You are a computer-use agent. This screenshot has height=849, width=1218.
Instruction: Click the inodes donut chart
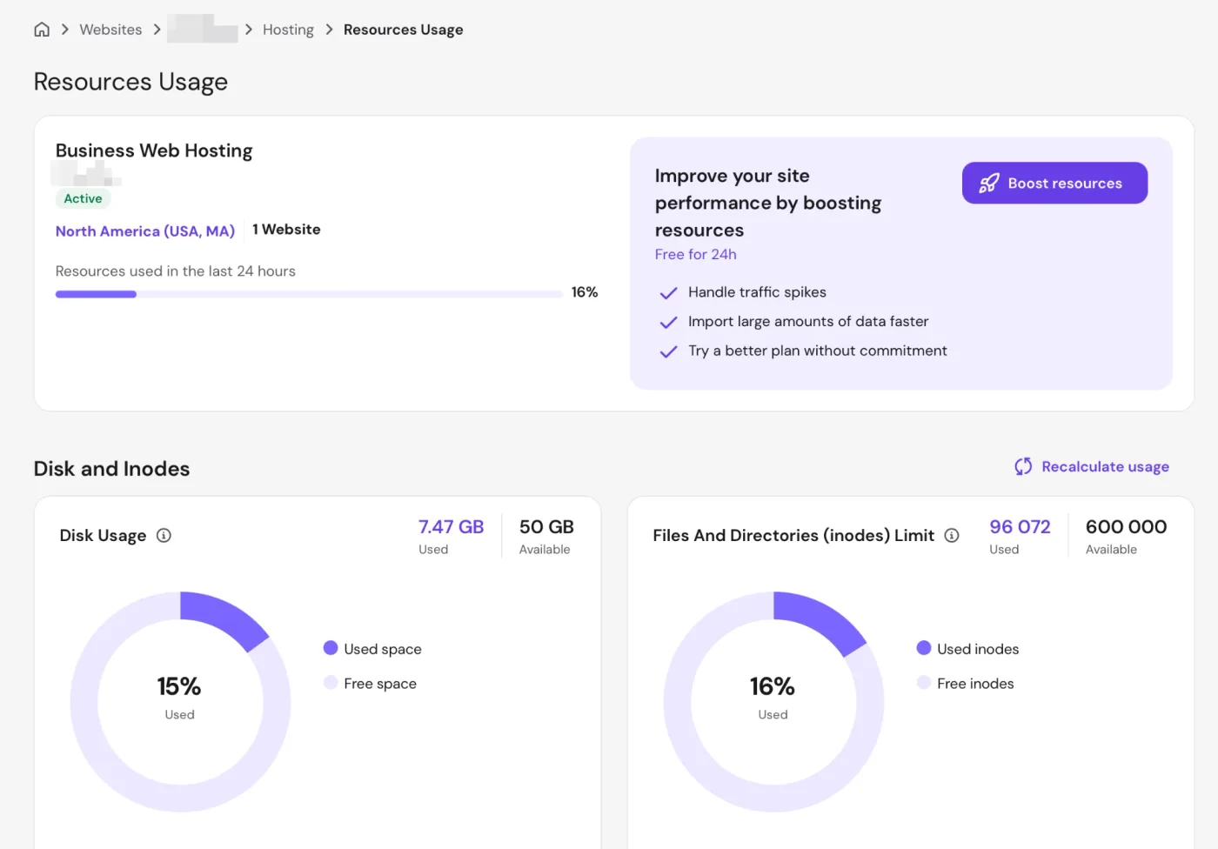(x=773, y=702)
